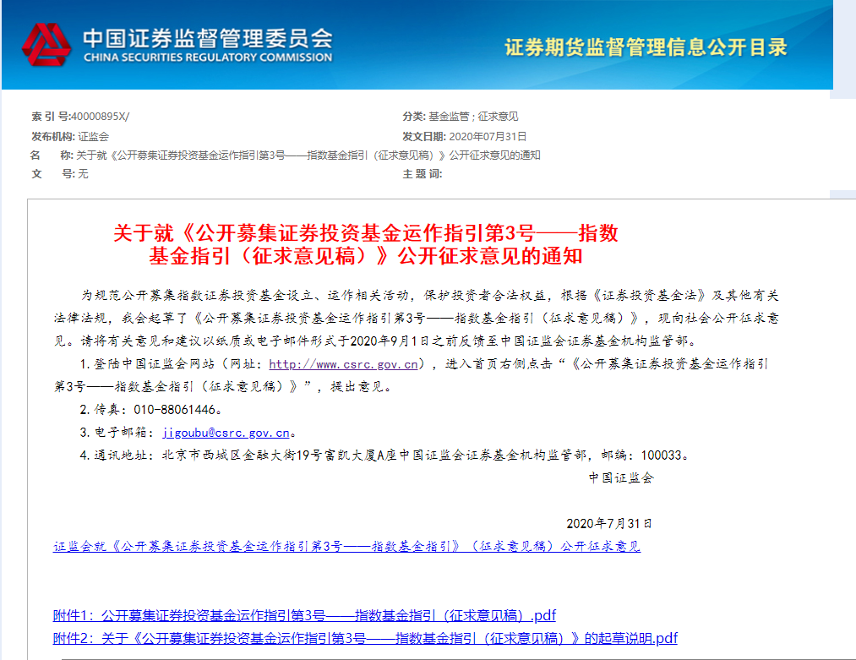Click the 中国证监会 signature line
Viewport: 856px width, 660px height.
point(621,477)
